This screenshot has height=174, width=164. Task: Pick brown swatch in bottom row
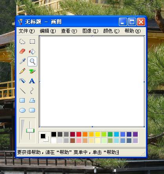pos(73,141)
